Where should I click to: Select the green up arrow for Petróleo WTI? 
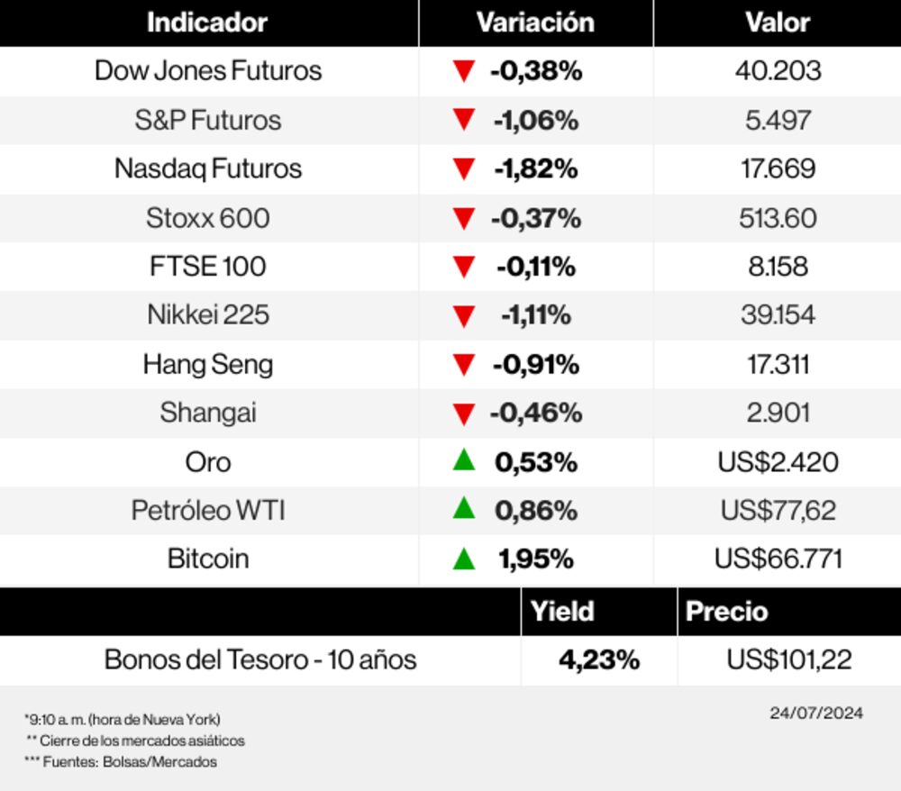click(463, 509)
